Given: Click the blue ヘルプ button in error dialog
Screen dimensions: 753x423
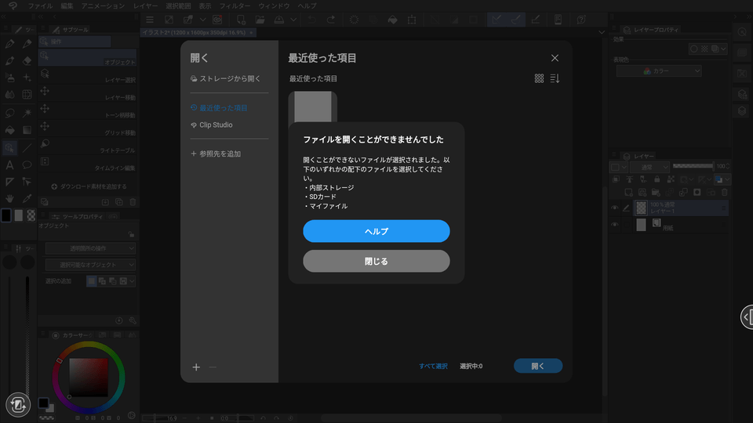Looking at the screenshot, I should pos(376,231).
